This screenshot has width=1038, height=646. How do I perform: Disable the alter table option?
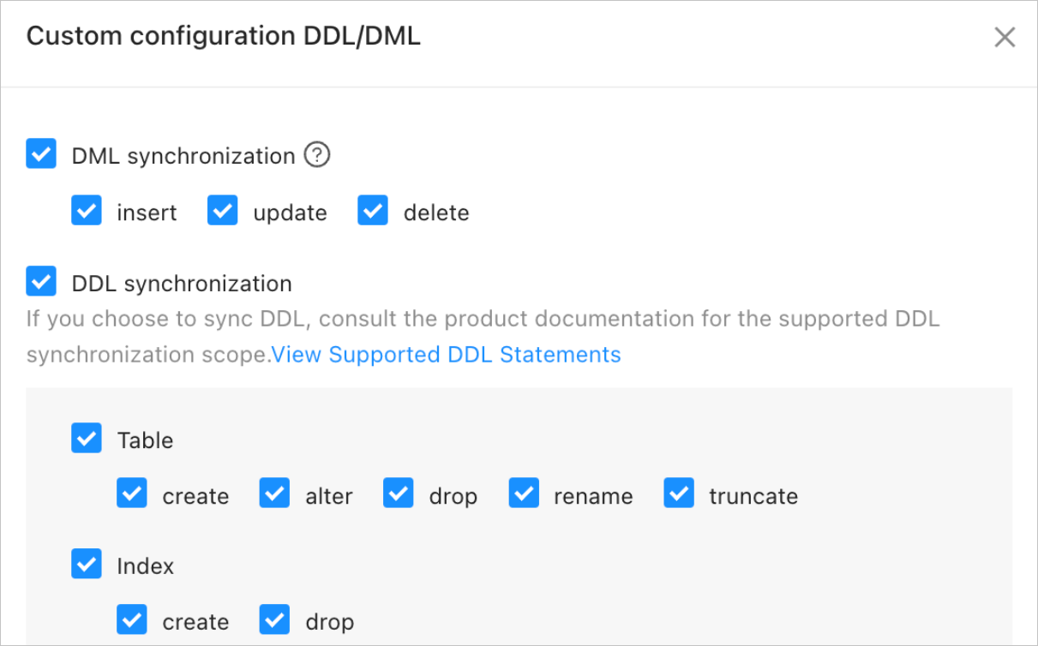274,494
